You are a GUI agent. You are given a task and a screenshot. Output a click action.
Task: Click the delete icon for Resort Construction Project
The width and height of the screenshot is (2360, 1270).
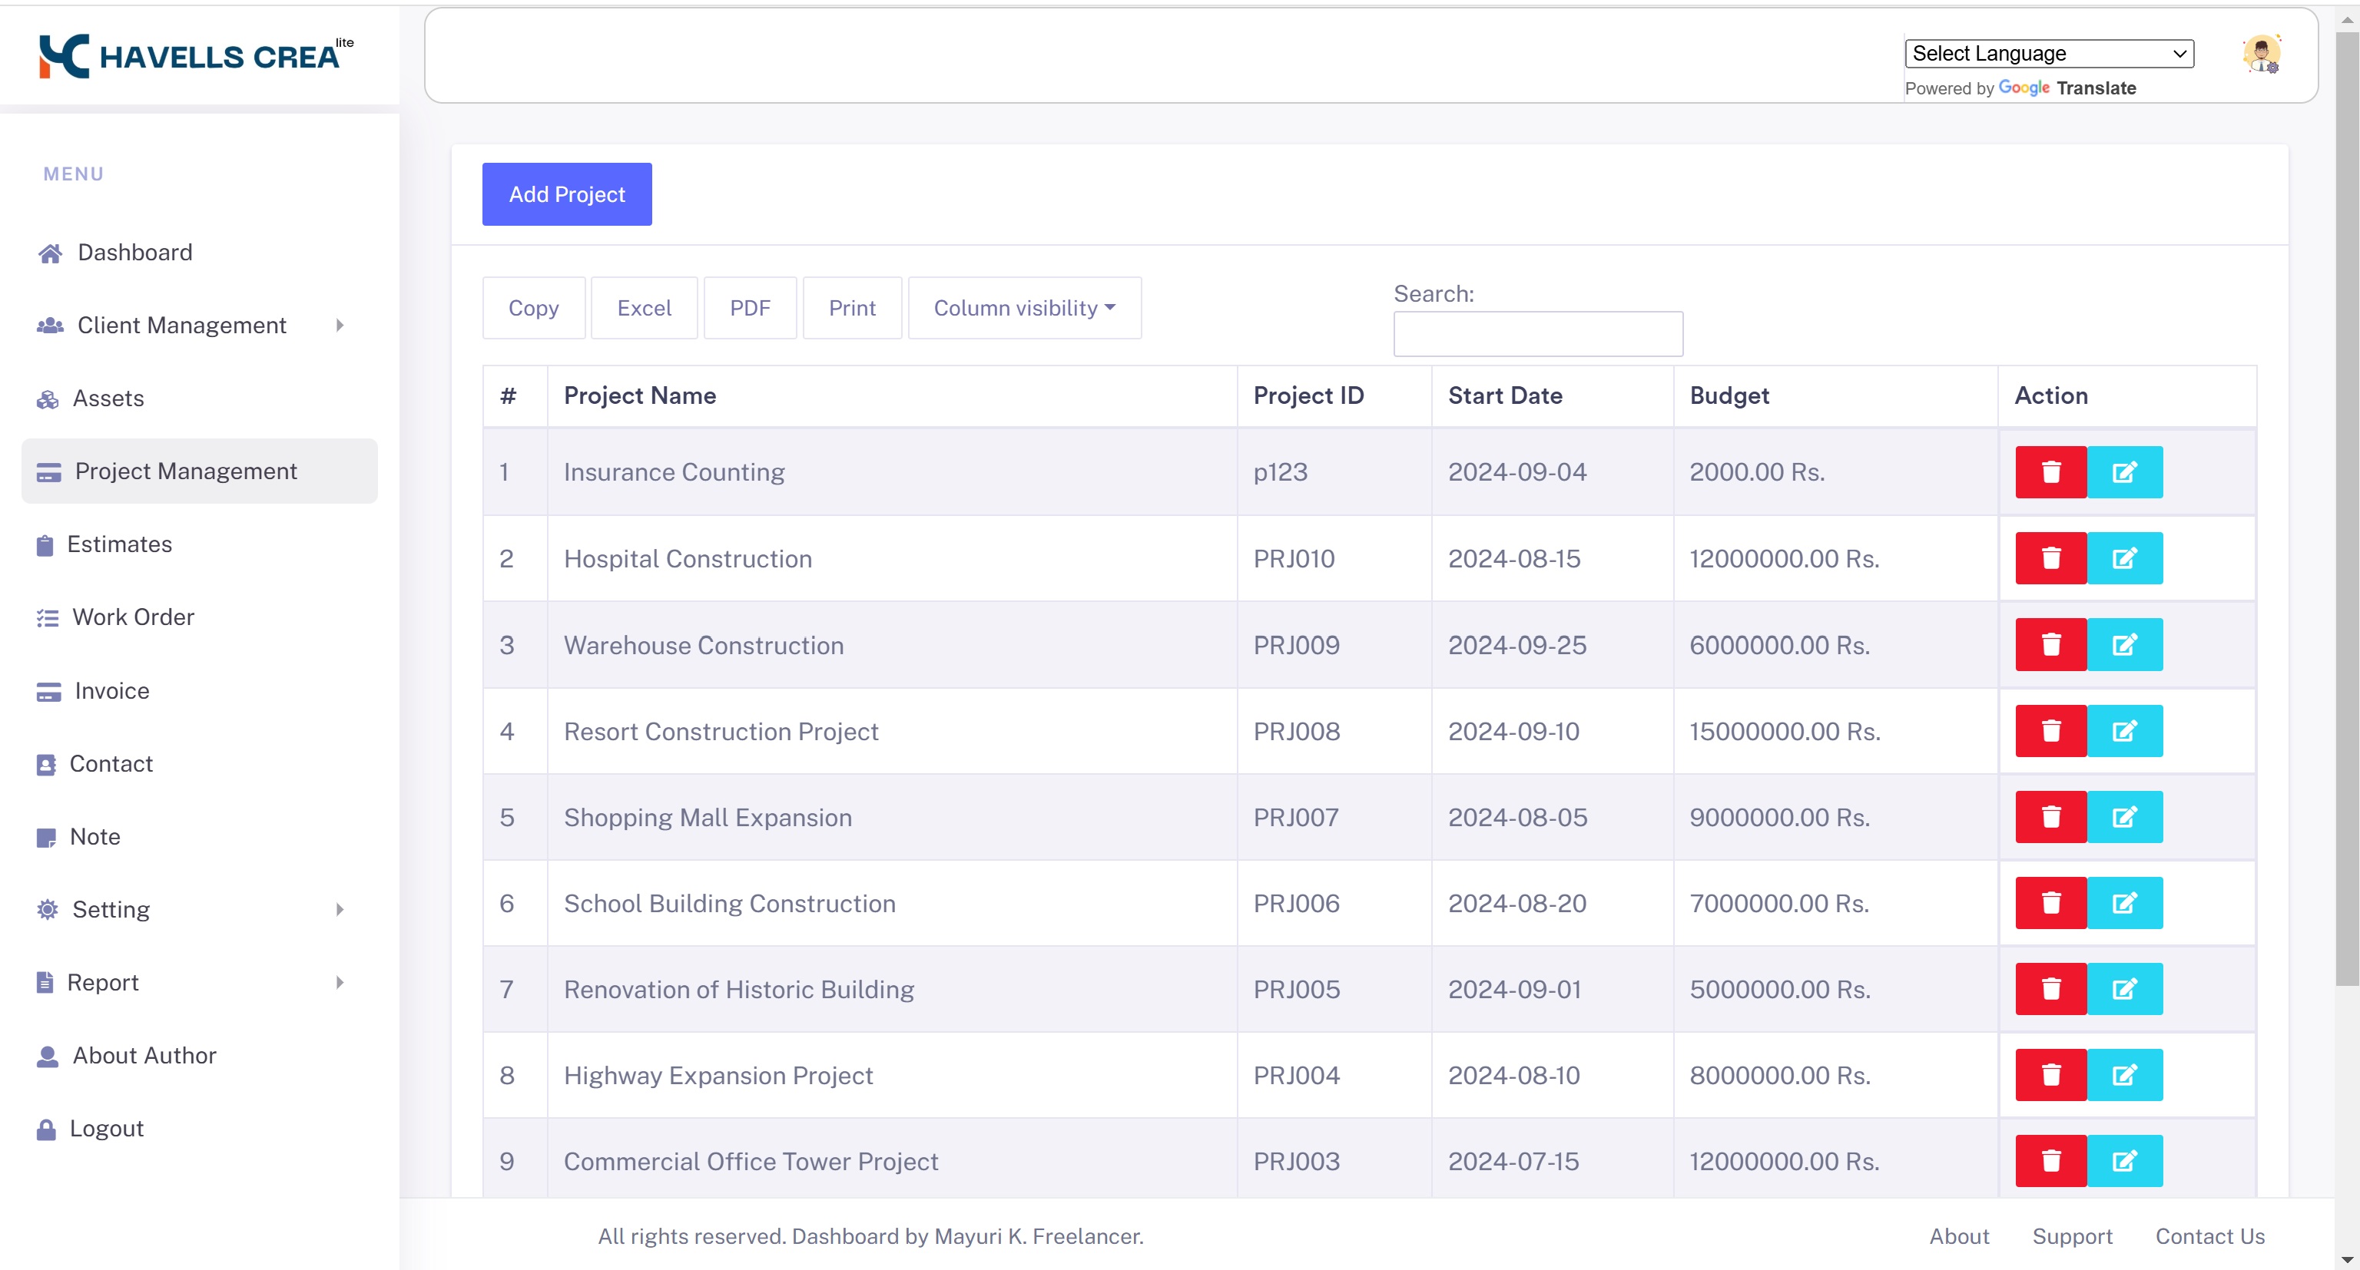[x=2049, y=730]
